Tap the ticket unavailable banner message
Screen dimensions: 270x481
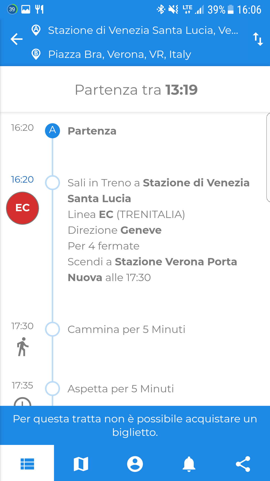pos(135,425)
